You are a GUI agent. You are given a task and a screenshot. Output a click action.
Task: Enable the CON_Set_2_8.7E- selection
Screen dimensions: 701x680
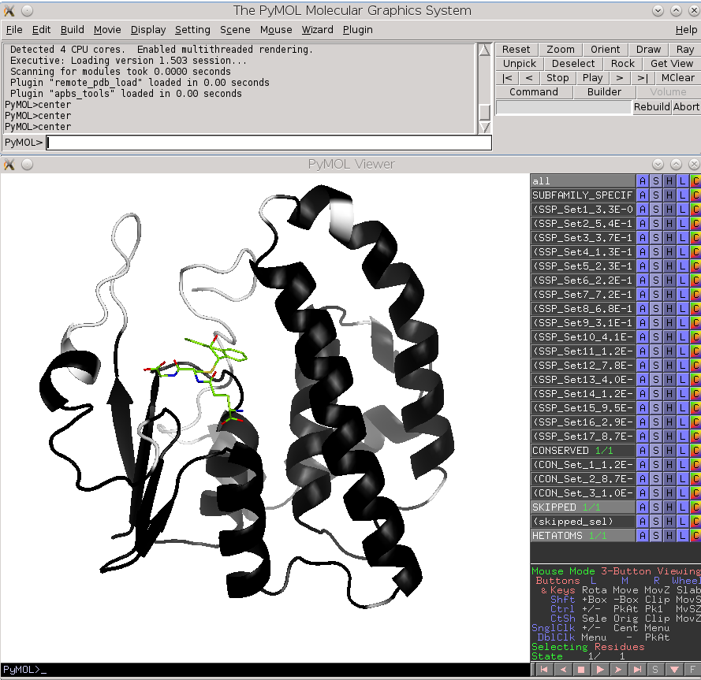click(x=583, y=478)
